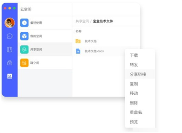Viewport: 182px width, 133px height.
Task: Choose 下载 from the context menu
Action: (x=134, y=55)
